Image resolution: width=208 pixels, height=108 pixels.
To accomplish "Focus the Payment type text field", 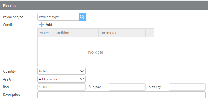I will (x=58, y=17).
